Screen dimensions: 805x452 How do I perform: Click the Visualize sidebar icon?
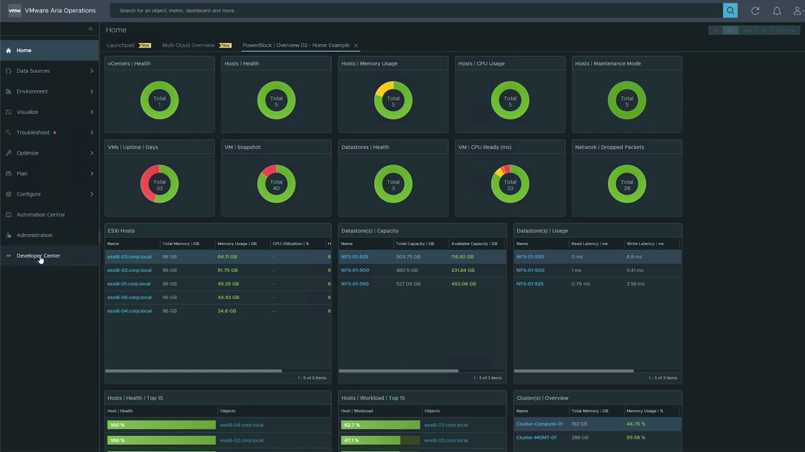[8, 112]
